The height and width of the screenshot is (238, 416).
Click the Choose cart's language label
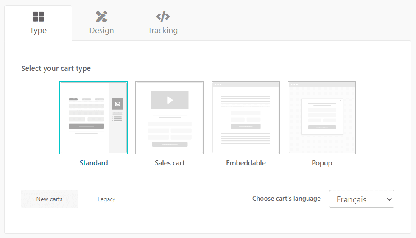coord(286,199)
